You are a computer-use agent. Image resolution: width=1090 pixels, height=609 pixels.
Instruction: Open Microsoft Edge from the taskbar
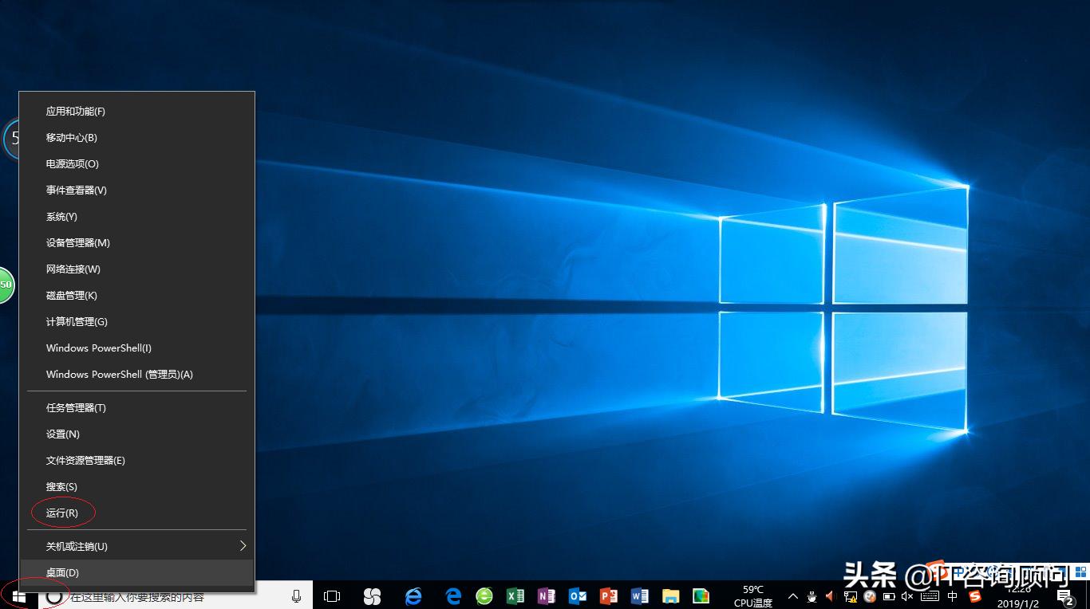(x=452, y=595)
